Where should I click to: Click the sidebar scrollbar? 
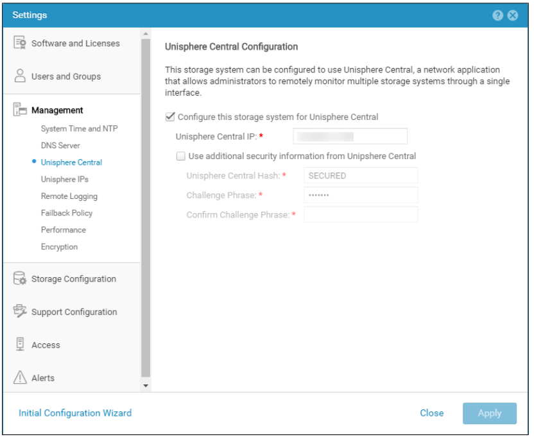point(146,193)
